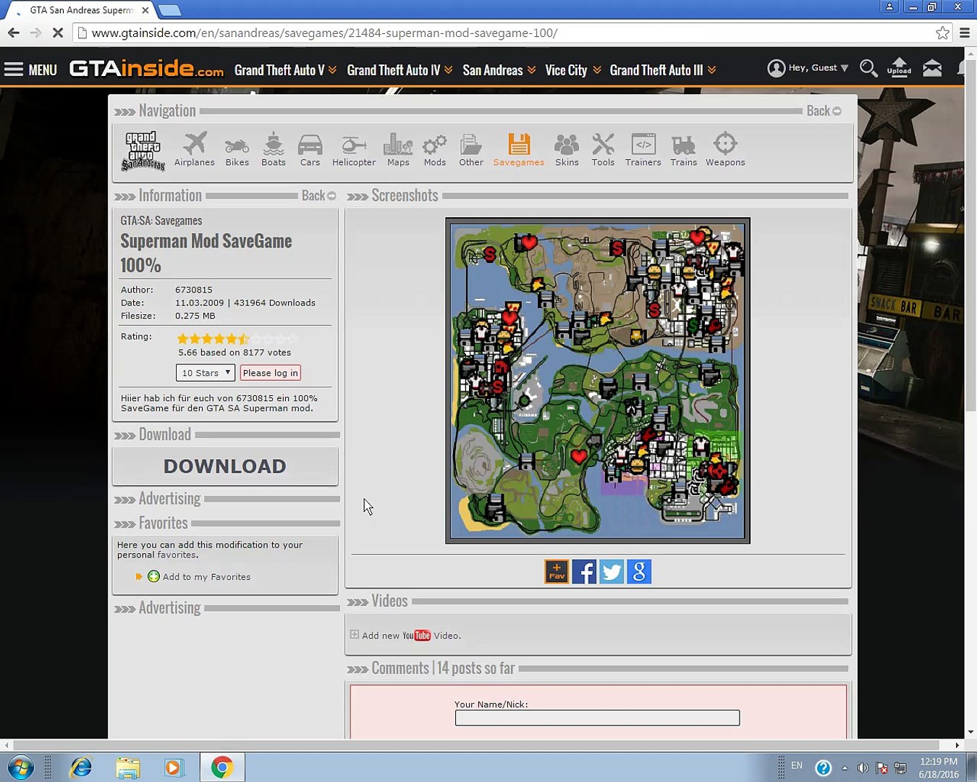Open the Trains category icon
977x782 pixels.
click(683, 150)
